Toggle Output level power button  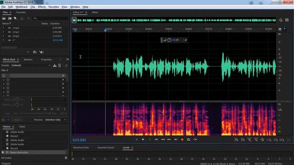pos(17,104)
